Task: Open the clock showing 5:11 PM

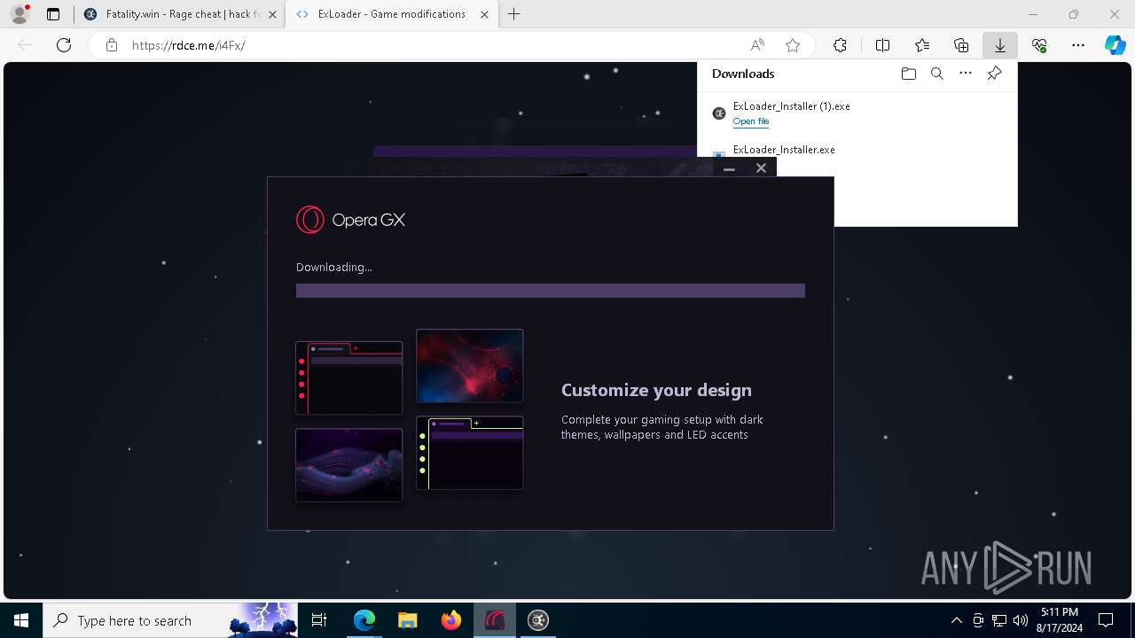Action: [1060, 620]
